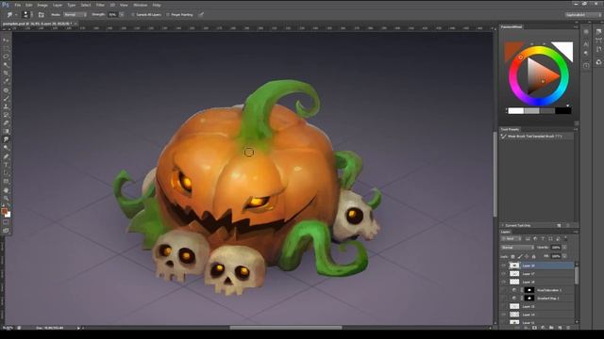Select the Mixer Brush Tool preset
Screen dimensions: 604x339
tap(537, 137)
